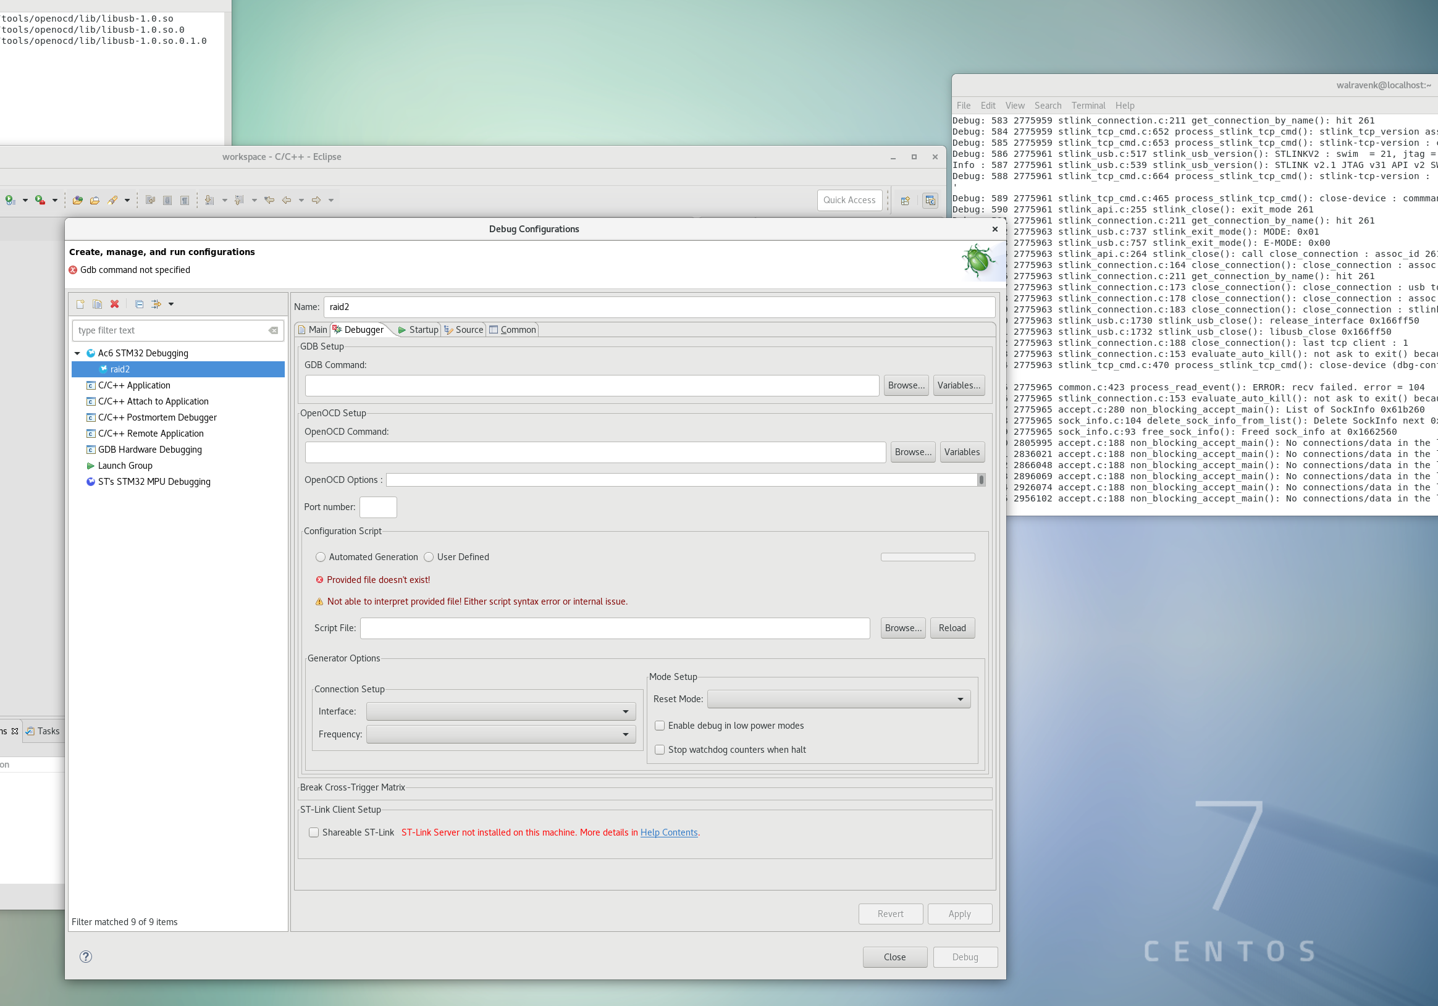Open the Terminal menu in the terminal window
This screenshot has height=1006, width=1438.
1088,105
